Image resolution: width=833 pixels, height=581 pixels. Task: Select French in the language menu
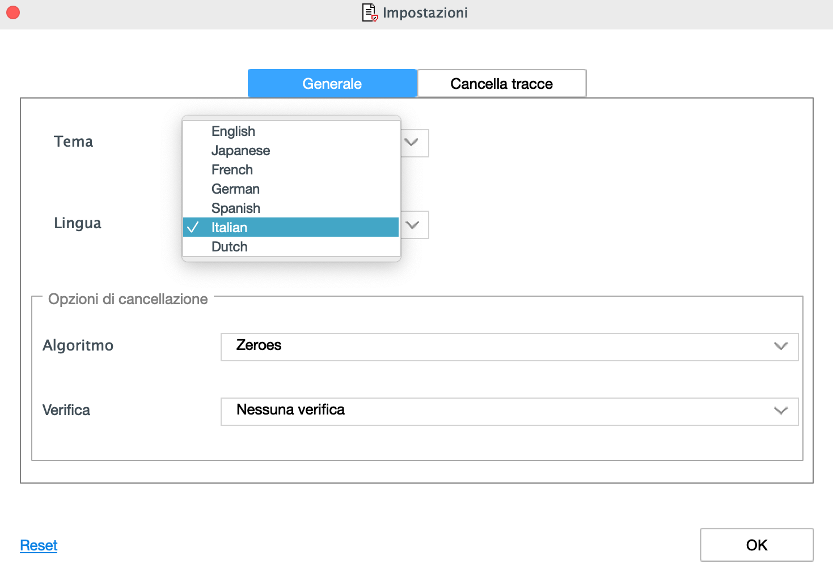(x=291, y=169)
